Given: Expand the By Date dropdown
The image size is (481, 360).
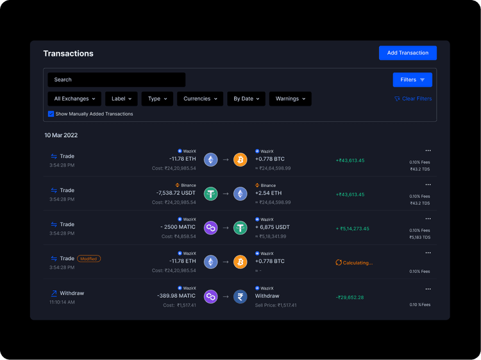Looking at the screenshot, I should tap(246, 99).
